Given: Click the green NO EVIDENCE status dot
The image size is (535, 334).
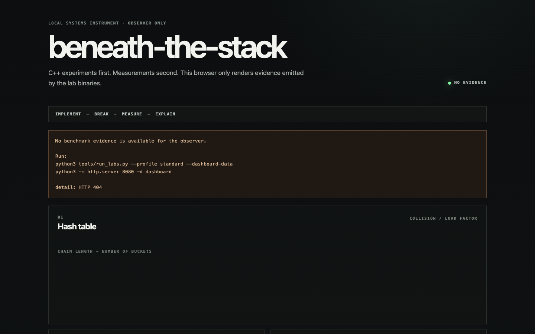Looking at the screenshot, I should click(x=450, y=83).
